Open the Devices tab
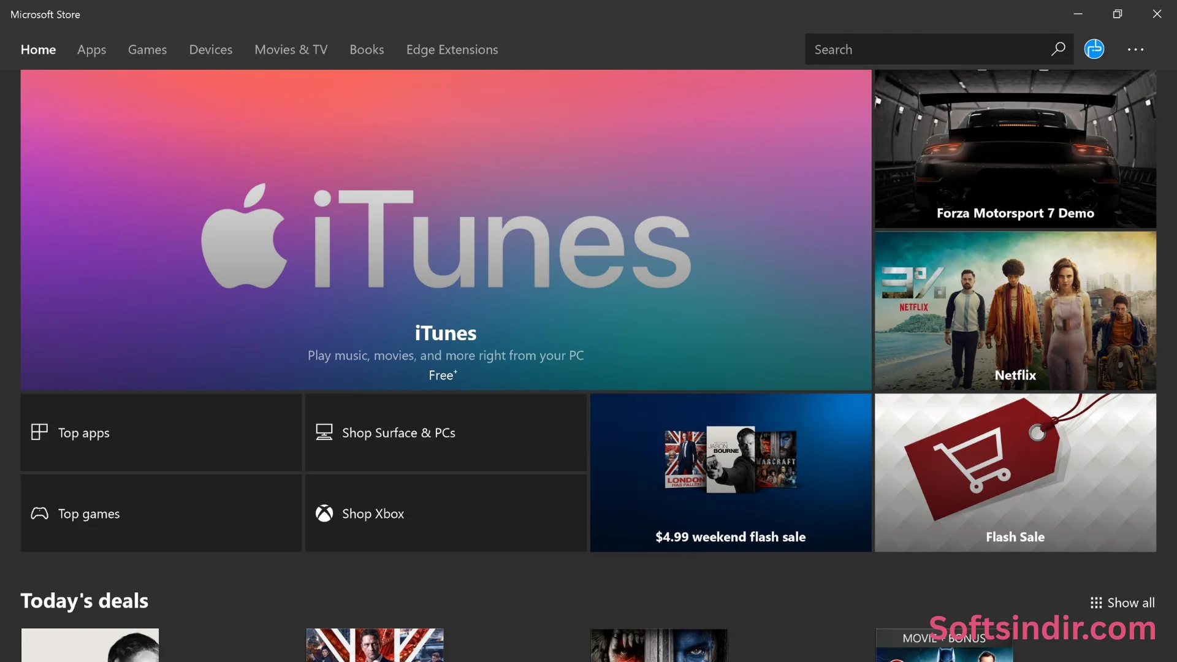This screenshot has width=1177, height=662. pos(210,50)
